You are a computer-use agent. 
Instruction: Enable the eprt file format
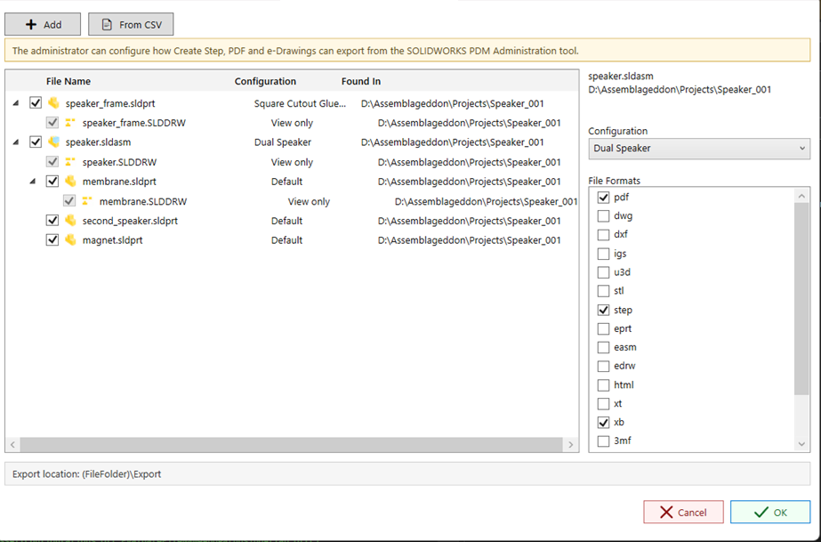(603, 329)
